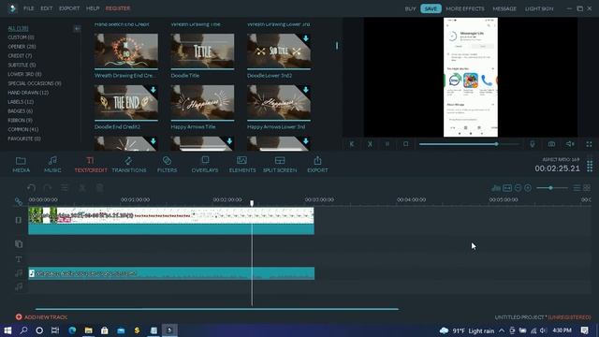This screenshot has width=599, height=337.
Task: Switch the timeline to list track view
Action: click(577, 188)
